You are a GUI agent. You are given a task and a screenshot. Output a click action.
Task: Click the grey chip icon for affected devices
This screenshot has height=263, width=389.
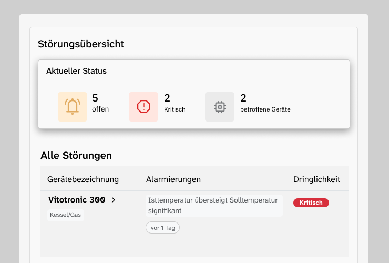[220, 107]
